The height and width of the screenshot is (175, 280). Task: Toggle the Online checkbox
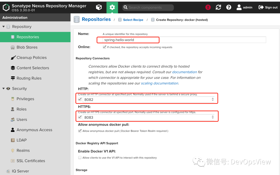click(x=104, y=47)
